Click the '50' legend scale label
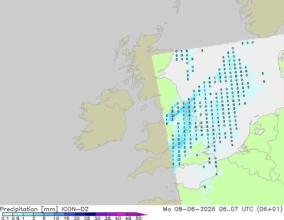The height and width of the screenshot is (220, 284). coord(138,218)
